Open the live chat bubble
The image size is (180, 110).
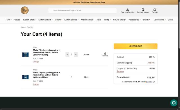click(x=174, y=103)
